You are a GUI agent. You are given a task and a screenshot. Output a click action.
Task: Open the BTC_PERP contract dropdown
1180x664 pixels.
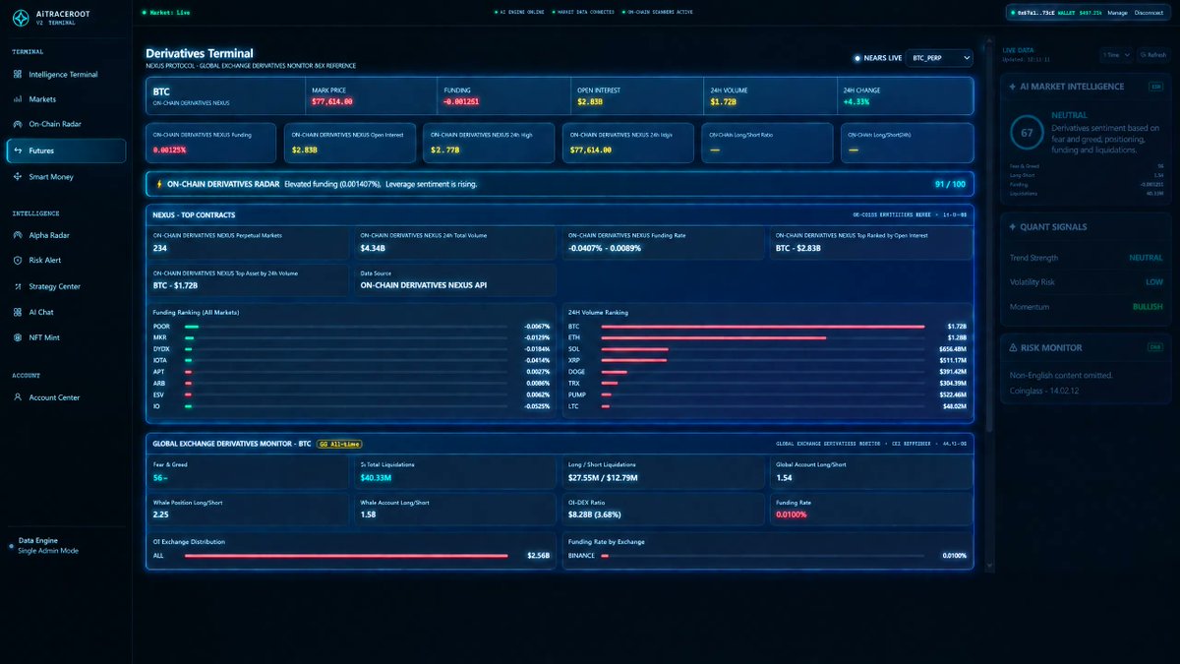coord(938,58)
